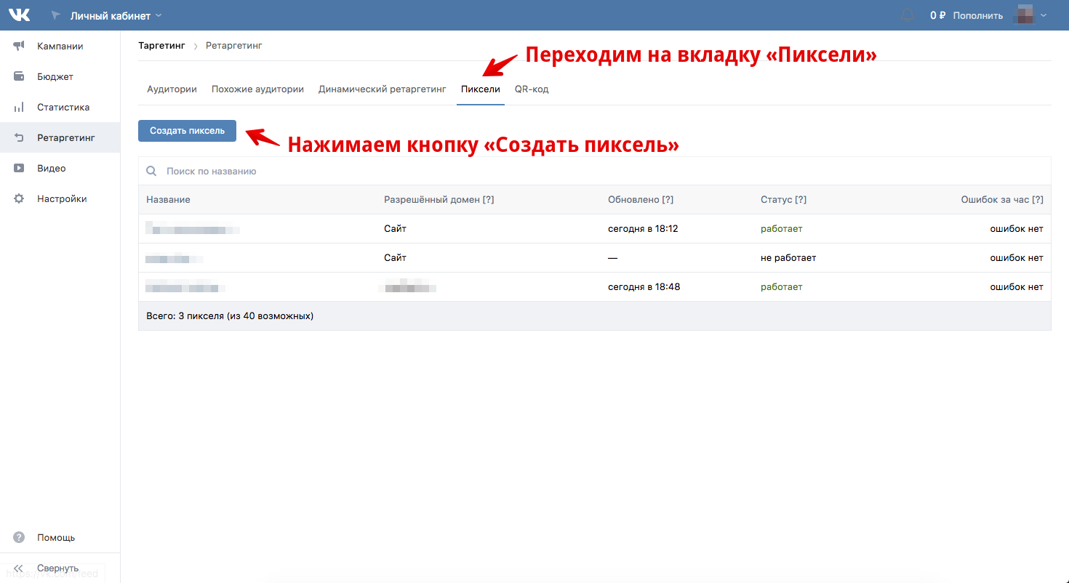The image size is (1069, 583).
Task: Click the Название column header
Action: 168,199
